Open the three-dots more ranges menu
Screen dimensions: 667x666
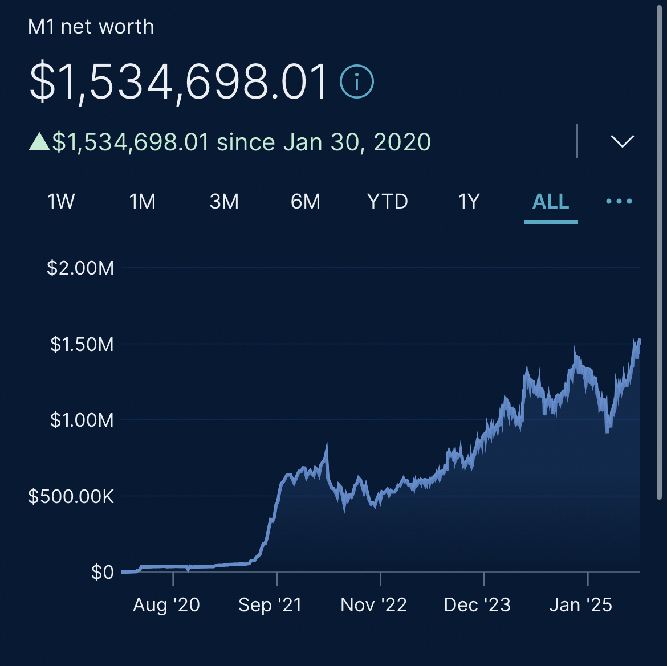point(619,202)
